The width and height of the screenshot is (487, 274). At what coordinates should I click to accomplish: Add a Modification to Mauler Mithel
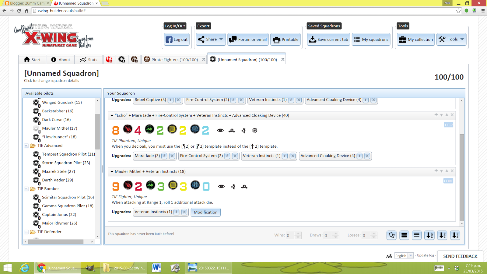click(206, 212)
